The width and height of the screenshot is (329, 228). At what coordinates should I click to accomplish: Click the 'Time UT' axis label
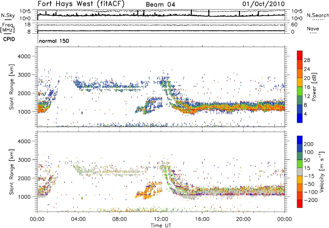[x=161, y=226]
